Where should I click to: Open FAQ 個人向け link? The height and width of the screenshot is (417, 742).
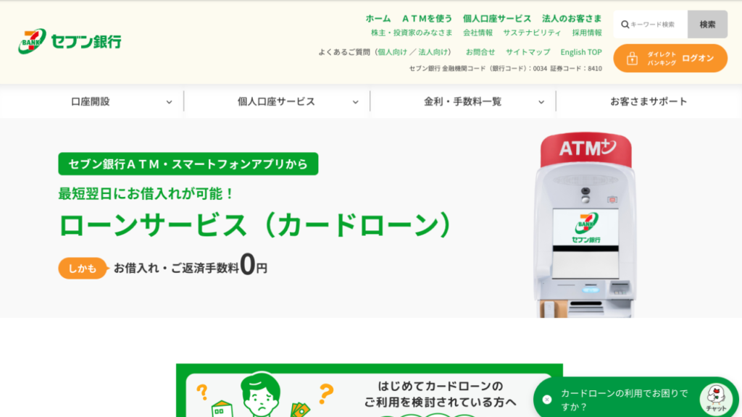coord(392,52)
